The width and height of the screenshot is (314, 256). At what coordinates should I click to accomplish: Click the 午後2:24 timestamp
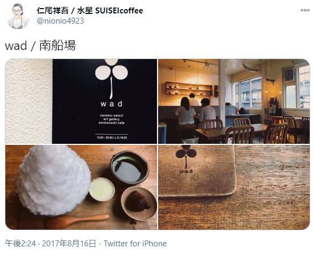tap(20, 244)
